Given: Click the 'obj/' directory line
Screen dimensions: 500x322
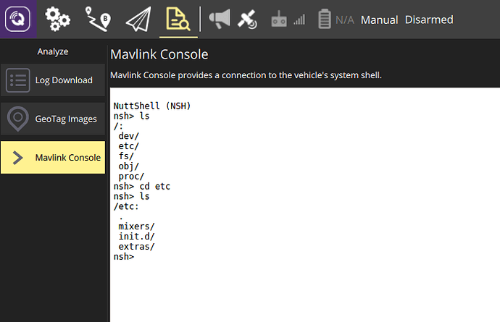Looking at the screenshot, I should pyautogui.click(x=128, y=166).
